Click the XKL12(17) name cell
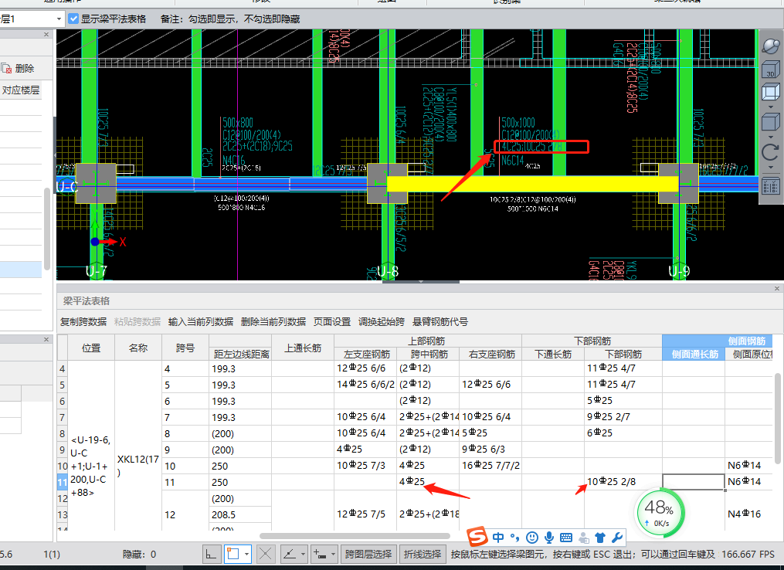 click(x=138, y=466)
